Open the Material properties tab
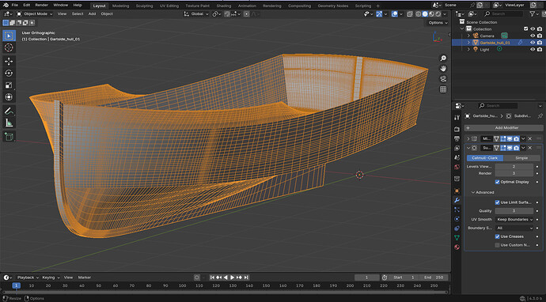The width and height of the screenshot is (546, 302). [x=457, y=247]
